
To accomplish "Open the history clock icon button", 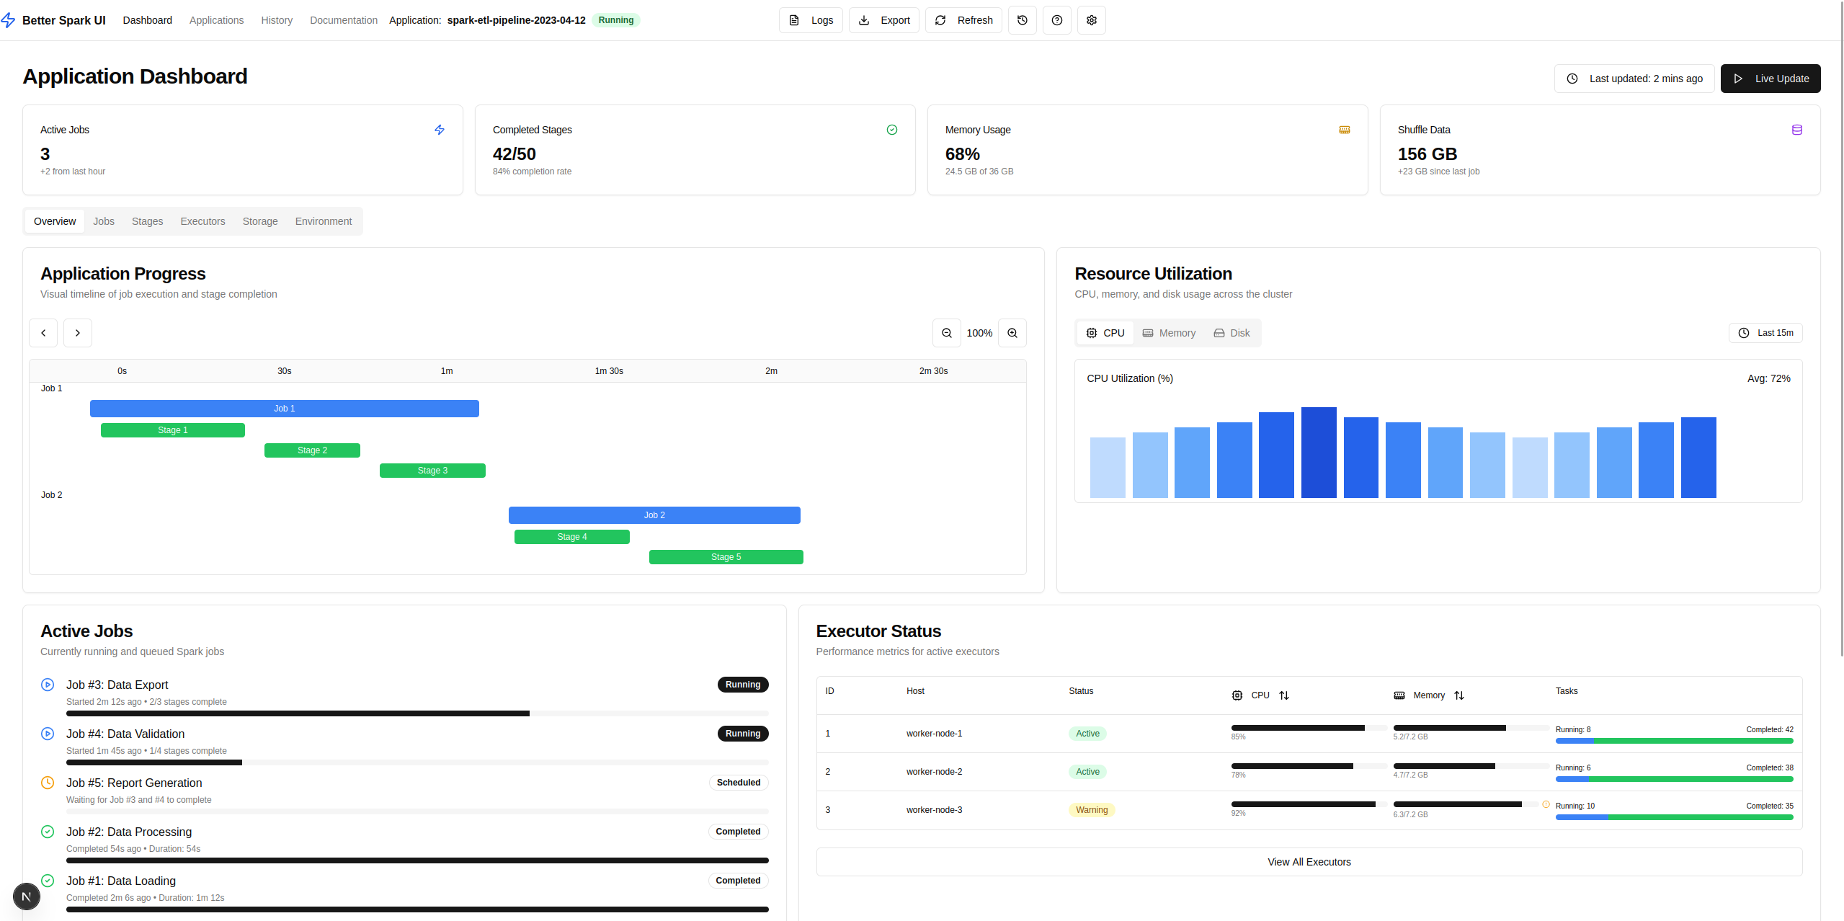I will (x=1022, y=20).
